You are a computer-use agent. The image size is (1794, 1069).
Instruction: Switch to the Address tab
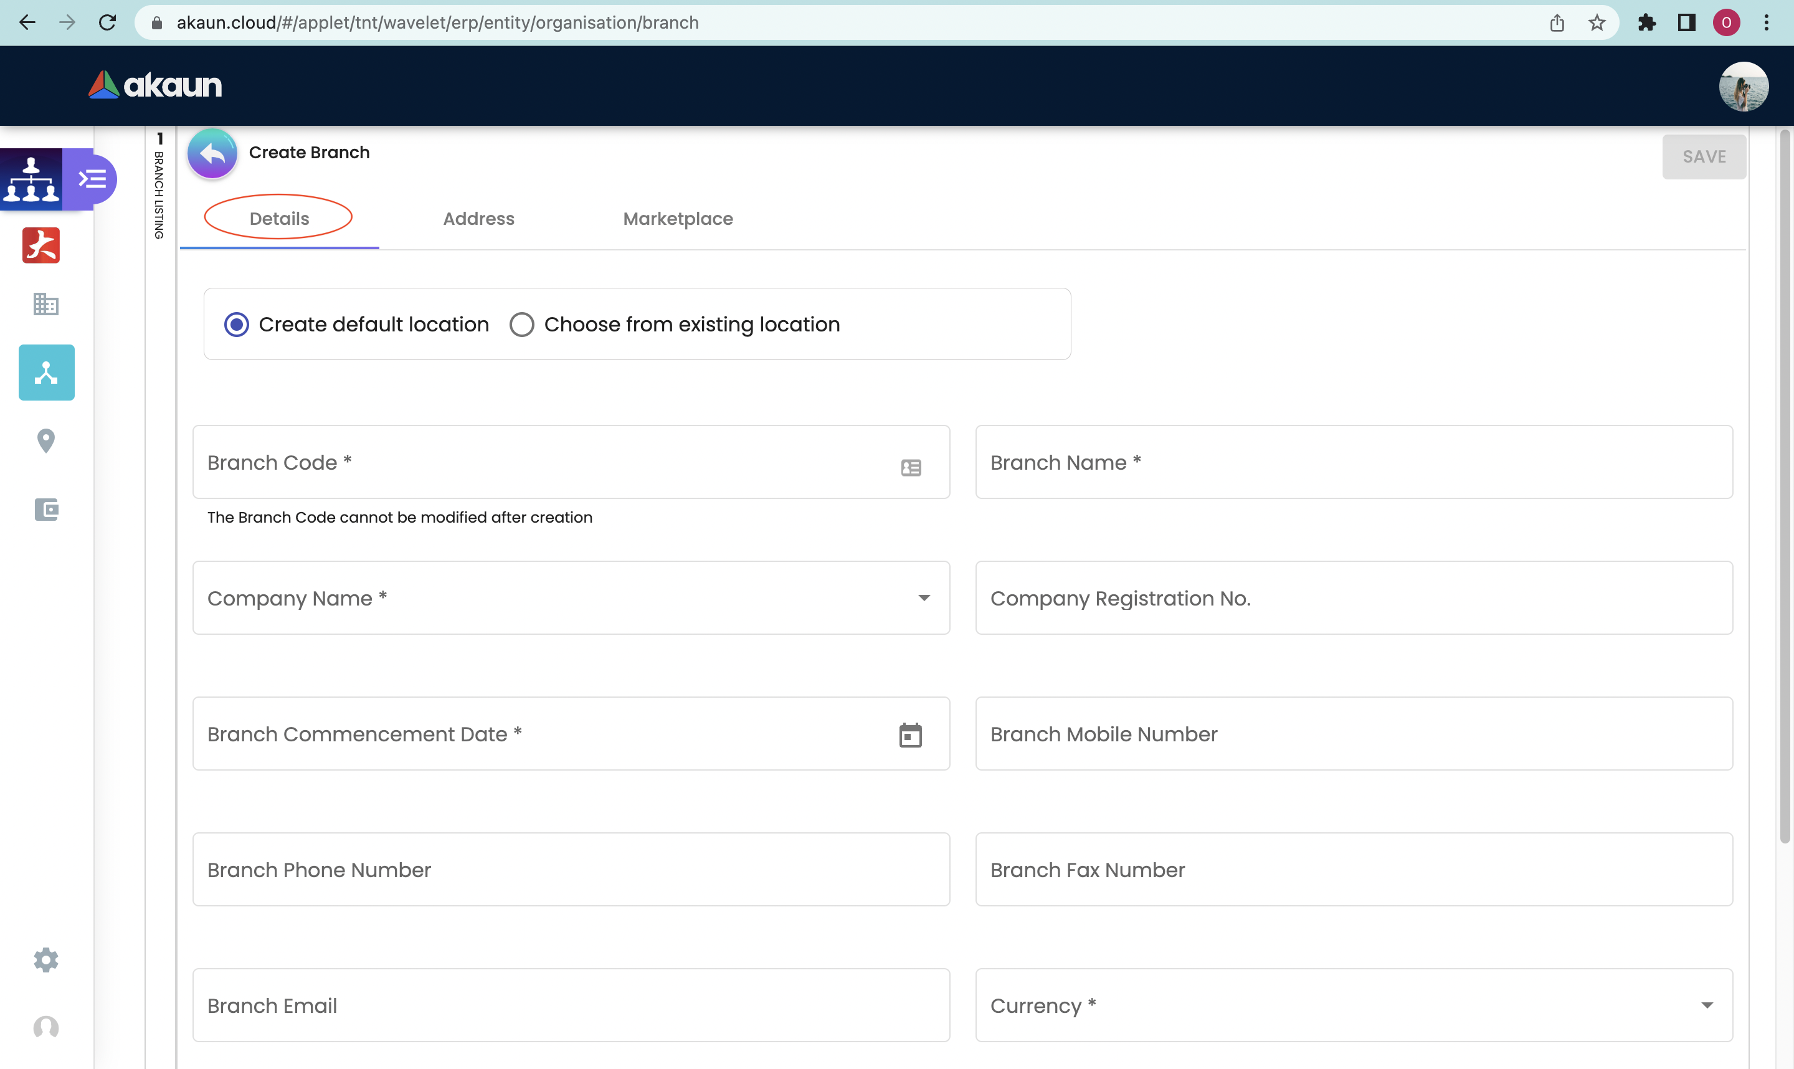(478, 219)
